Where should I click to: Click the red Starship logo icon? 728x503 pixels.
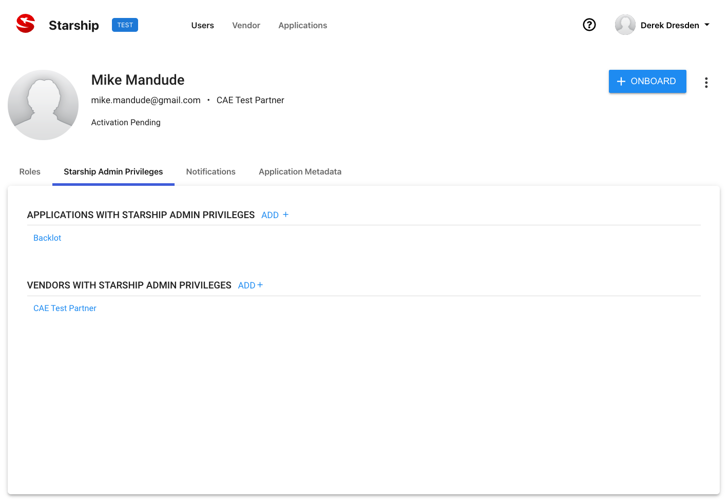click(25, 24)
